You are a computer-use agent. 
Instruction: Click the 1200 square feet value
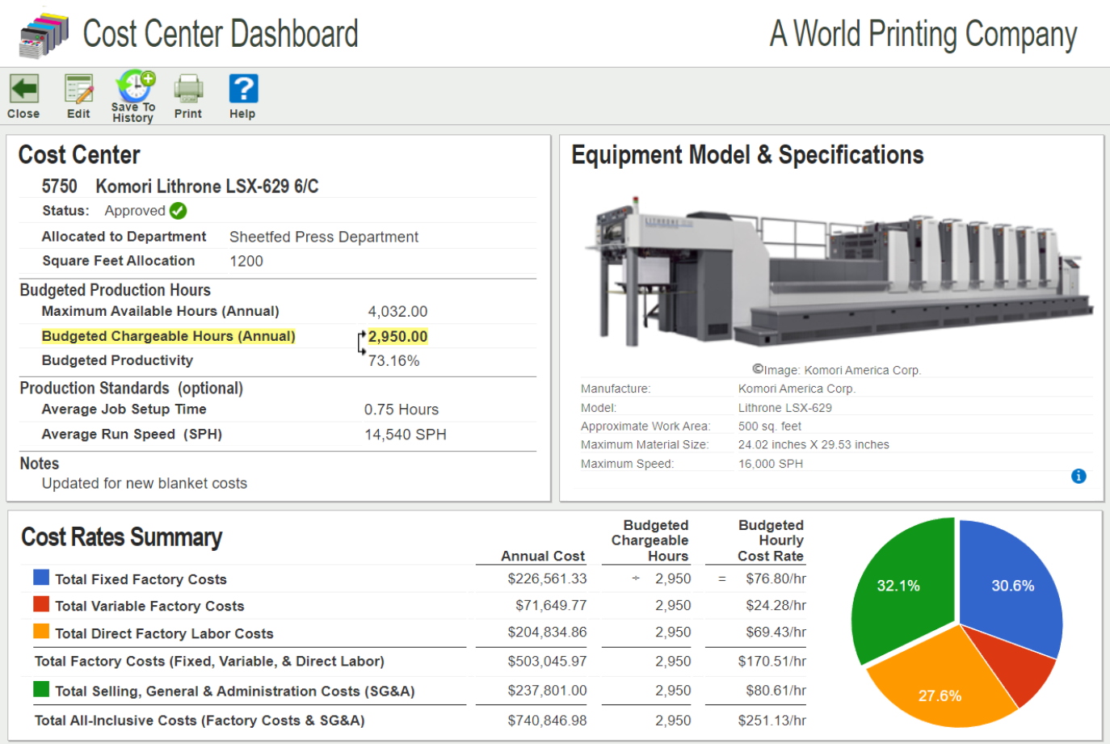pyautogui.click(x=246, y=261)
